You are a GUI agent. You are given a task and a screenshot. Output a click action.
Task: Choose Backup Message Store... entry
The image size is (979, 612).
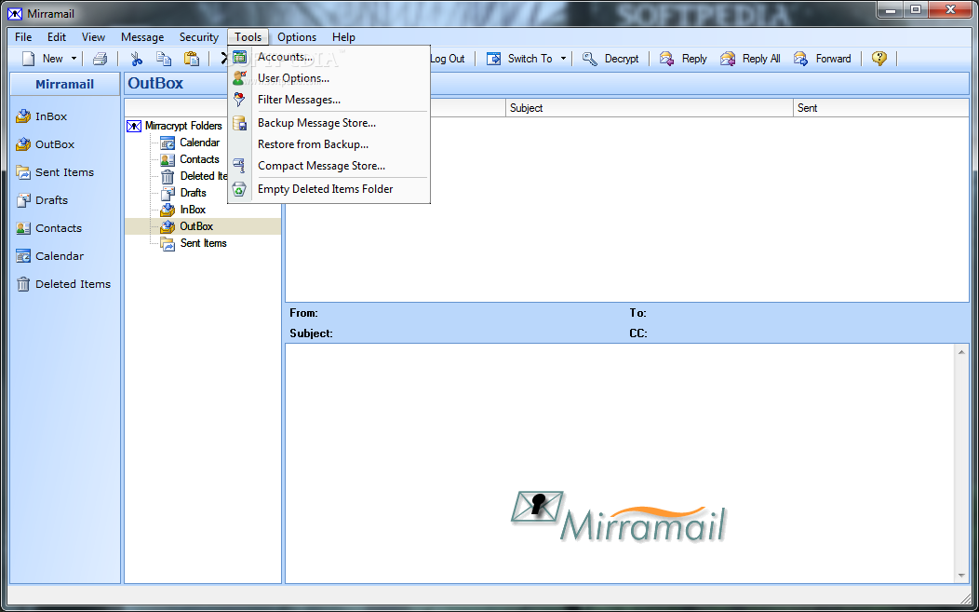pyautogui.click(x=329, y=123)
